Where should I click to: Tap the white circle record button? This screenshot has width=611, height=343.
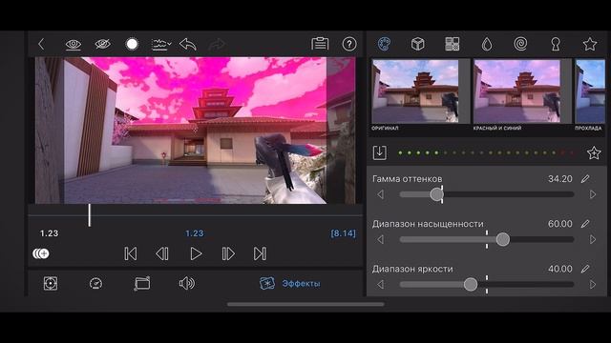click(132, 44)
